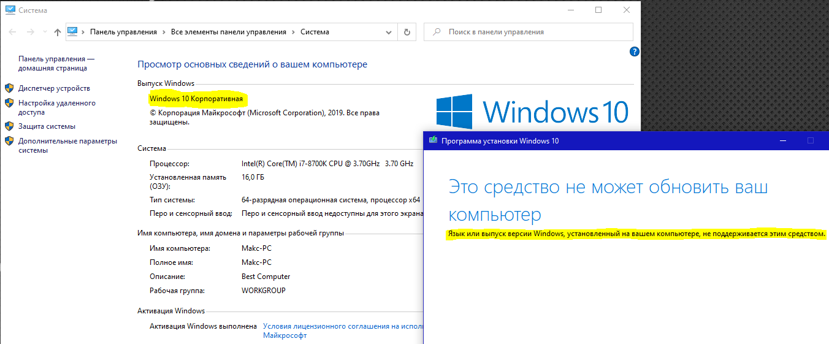Go forward with the navigation arrow

click(x=31, y=32)
